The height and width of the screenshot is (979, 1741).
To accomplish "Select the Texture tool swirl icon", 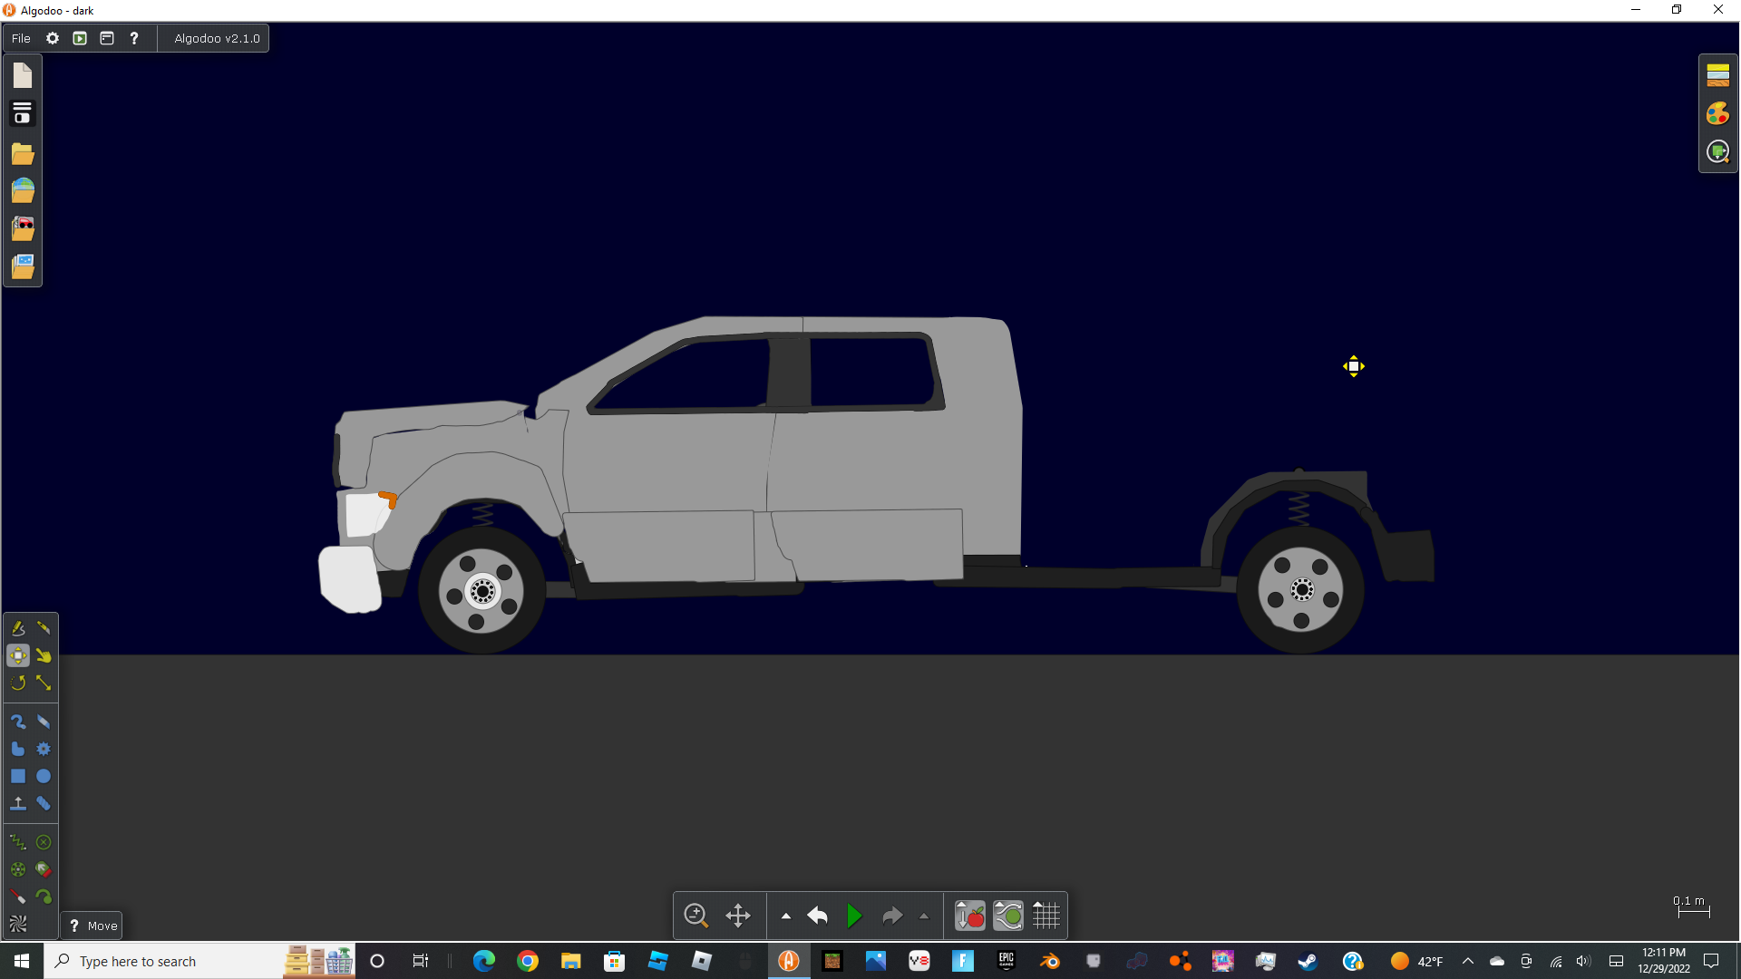I will pyautogui.click(x=18, y=925).
